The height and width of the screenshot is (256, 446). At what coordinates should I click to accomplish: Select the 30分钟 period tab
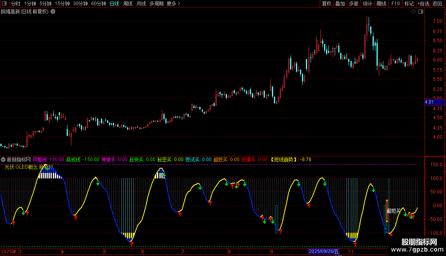81,4
